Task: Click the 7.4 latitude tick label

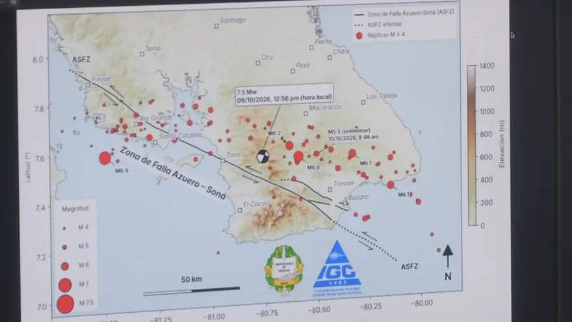Action: point(40,208)
